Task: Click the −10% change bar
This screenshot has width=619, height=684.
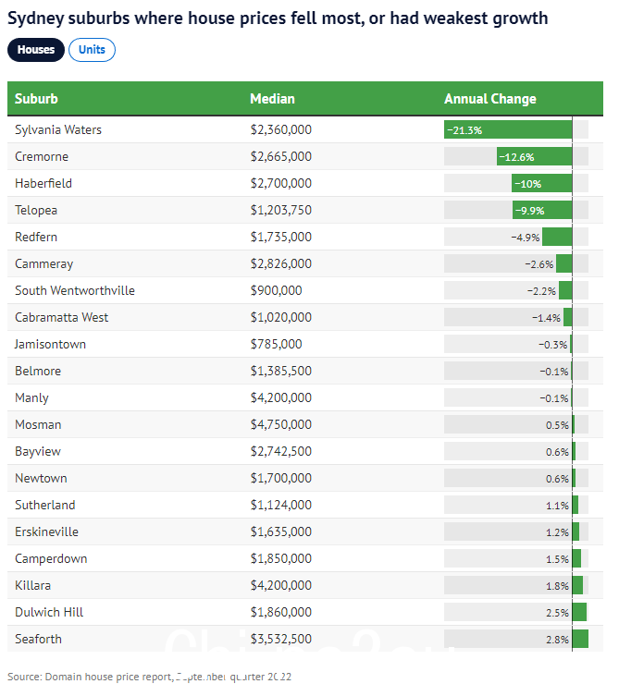Action: click(x=541, y=183)
